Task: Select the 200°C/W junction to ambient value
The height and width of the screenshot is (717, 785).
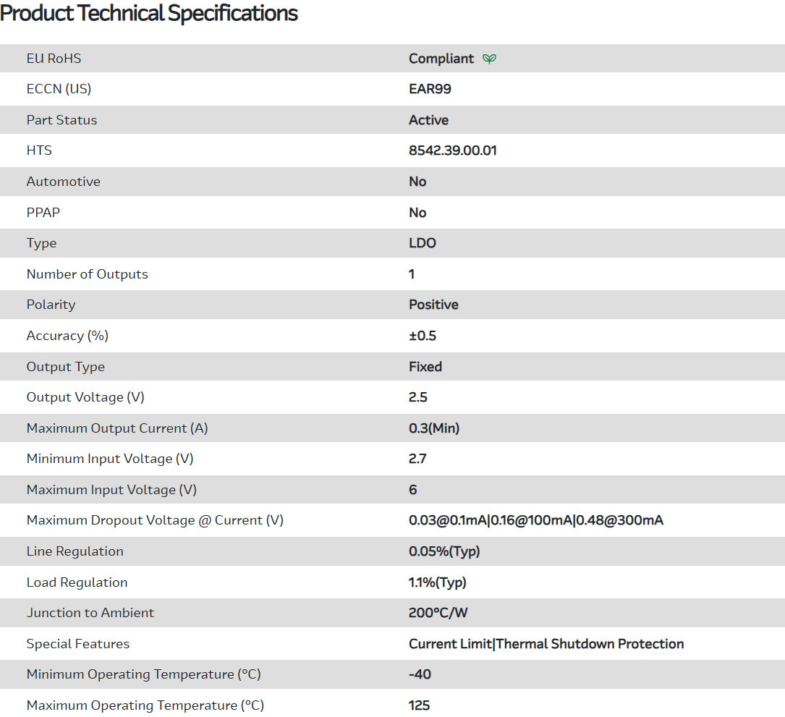Action: [x=438, y=613]
